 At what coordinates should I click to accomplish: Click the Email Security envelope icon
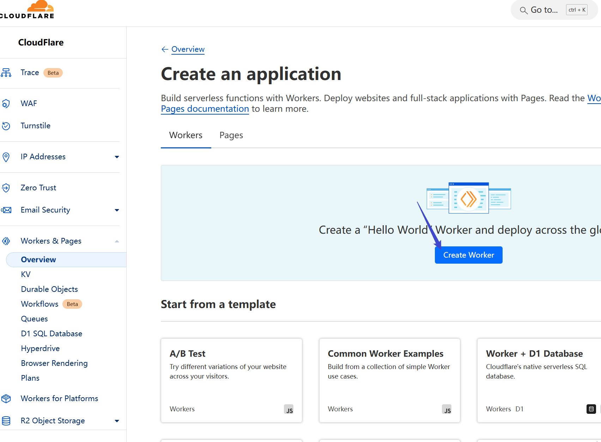pos(6,210)
